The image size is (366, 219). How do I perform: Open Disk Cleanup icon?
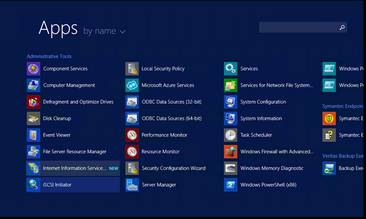(x=34, y=118)
